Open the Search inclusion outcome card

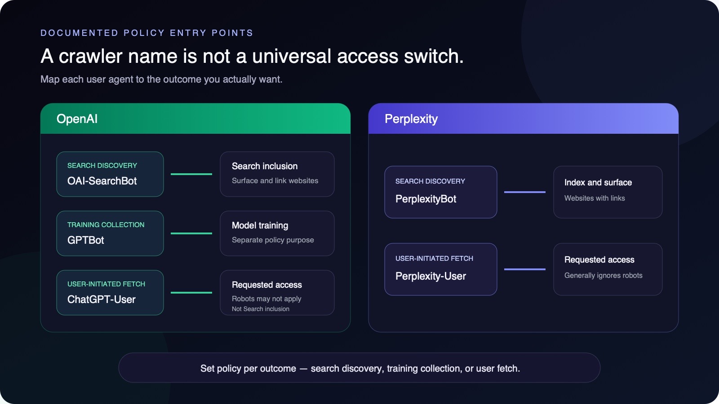[x=277, y=174]
